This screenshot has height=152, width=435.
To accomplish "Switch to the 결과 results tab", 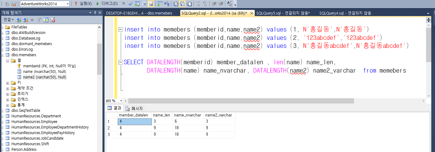I will coord(114,108).
